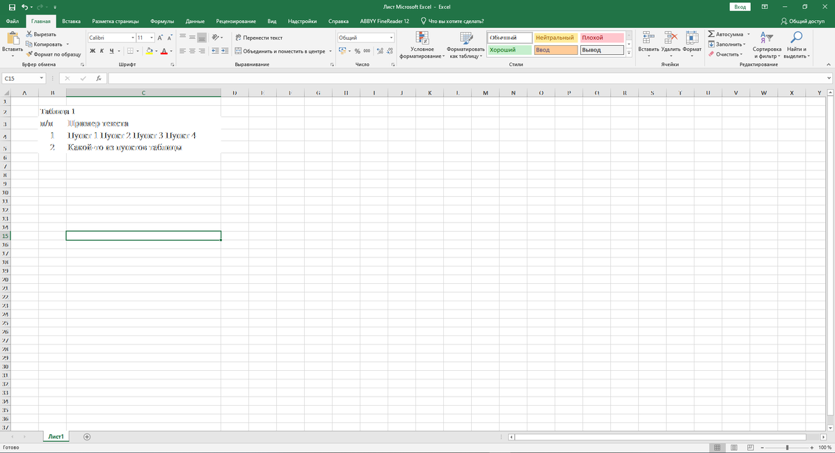The image size is (835, 453).
Task: Switch to the Вставка tab
Action: click(71, 21)
